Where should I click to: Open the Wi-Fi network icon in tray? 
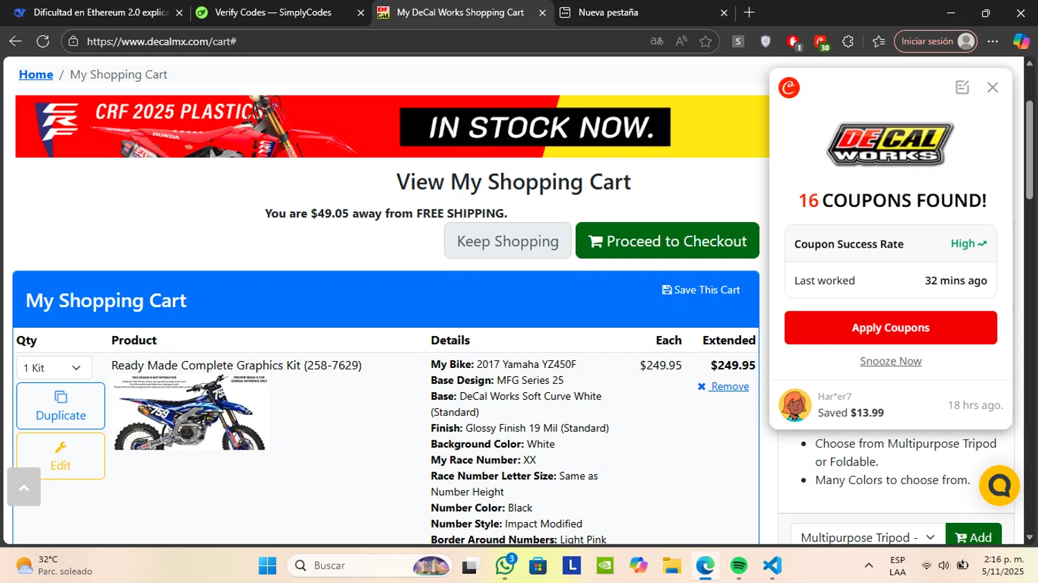(x=926, y=566)
